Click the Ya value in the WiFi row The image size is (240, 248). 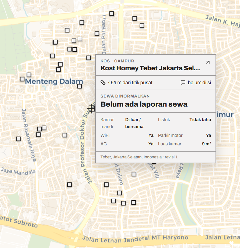point(151,135)
